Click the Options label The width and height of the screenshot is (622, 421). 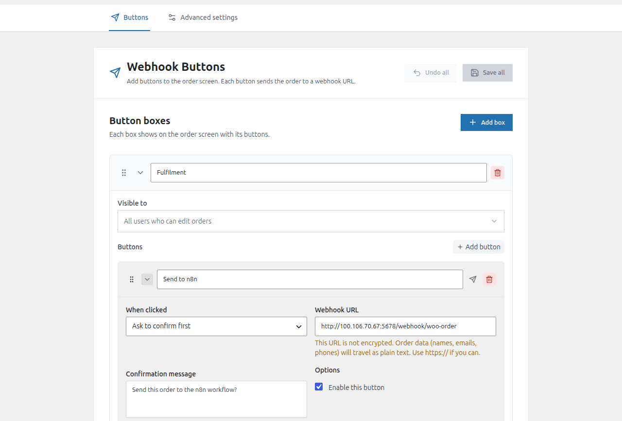(328, 370)
